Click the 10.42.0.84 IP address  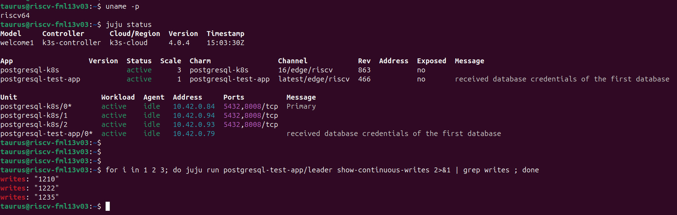point(194,106)
